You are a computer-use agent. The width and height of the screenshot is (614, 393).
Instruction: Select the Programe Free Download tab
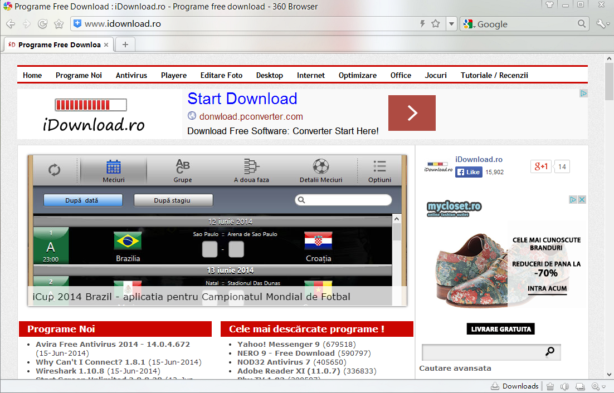pos(59,45)
